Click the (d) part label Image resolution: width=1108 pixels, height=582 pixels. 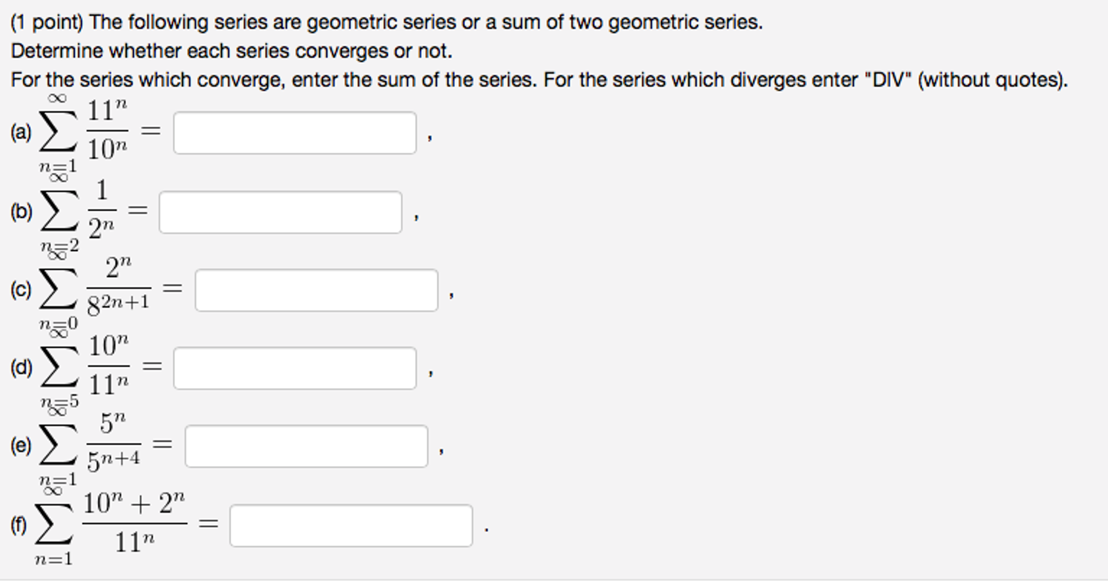pos(21,367)
